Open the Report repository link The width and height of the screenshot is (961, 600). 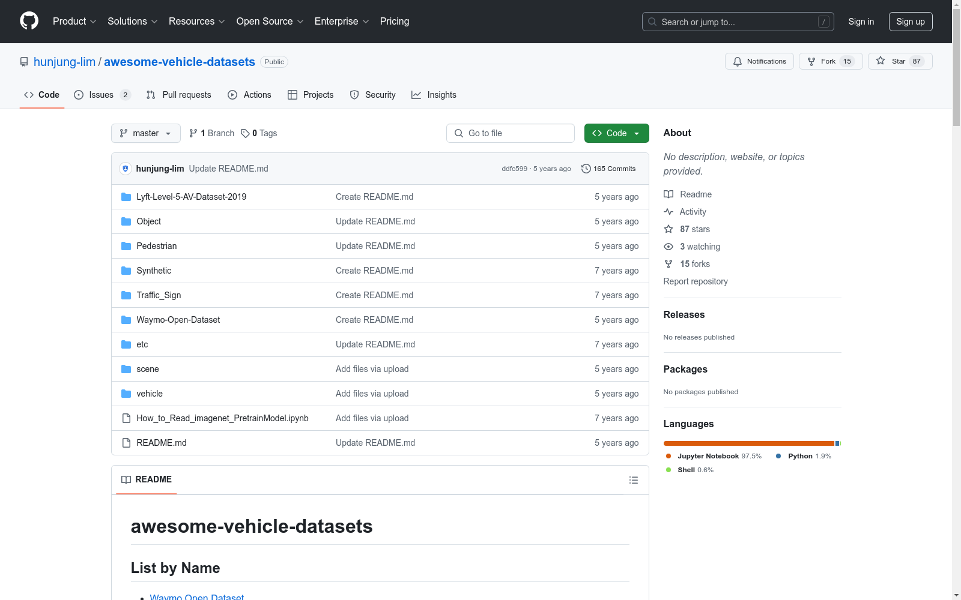click(x=695, y=281)
